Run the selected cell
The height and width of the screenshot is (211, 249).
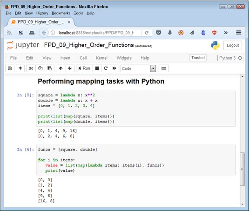click(x=84, y=68)
